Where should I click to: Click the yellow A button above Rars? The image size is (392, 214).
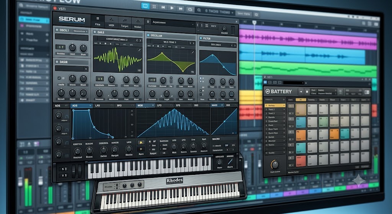[141, 142]
